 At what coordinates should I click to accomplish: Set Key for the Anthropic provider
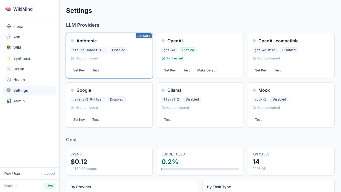(79, 70)
